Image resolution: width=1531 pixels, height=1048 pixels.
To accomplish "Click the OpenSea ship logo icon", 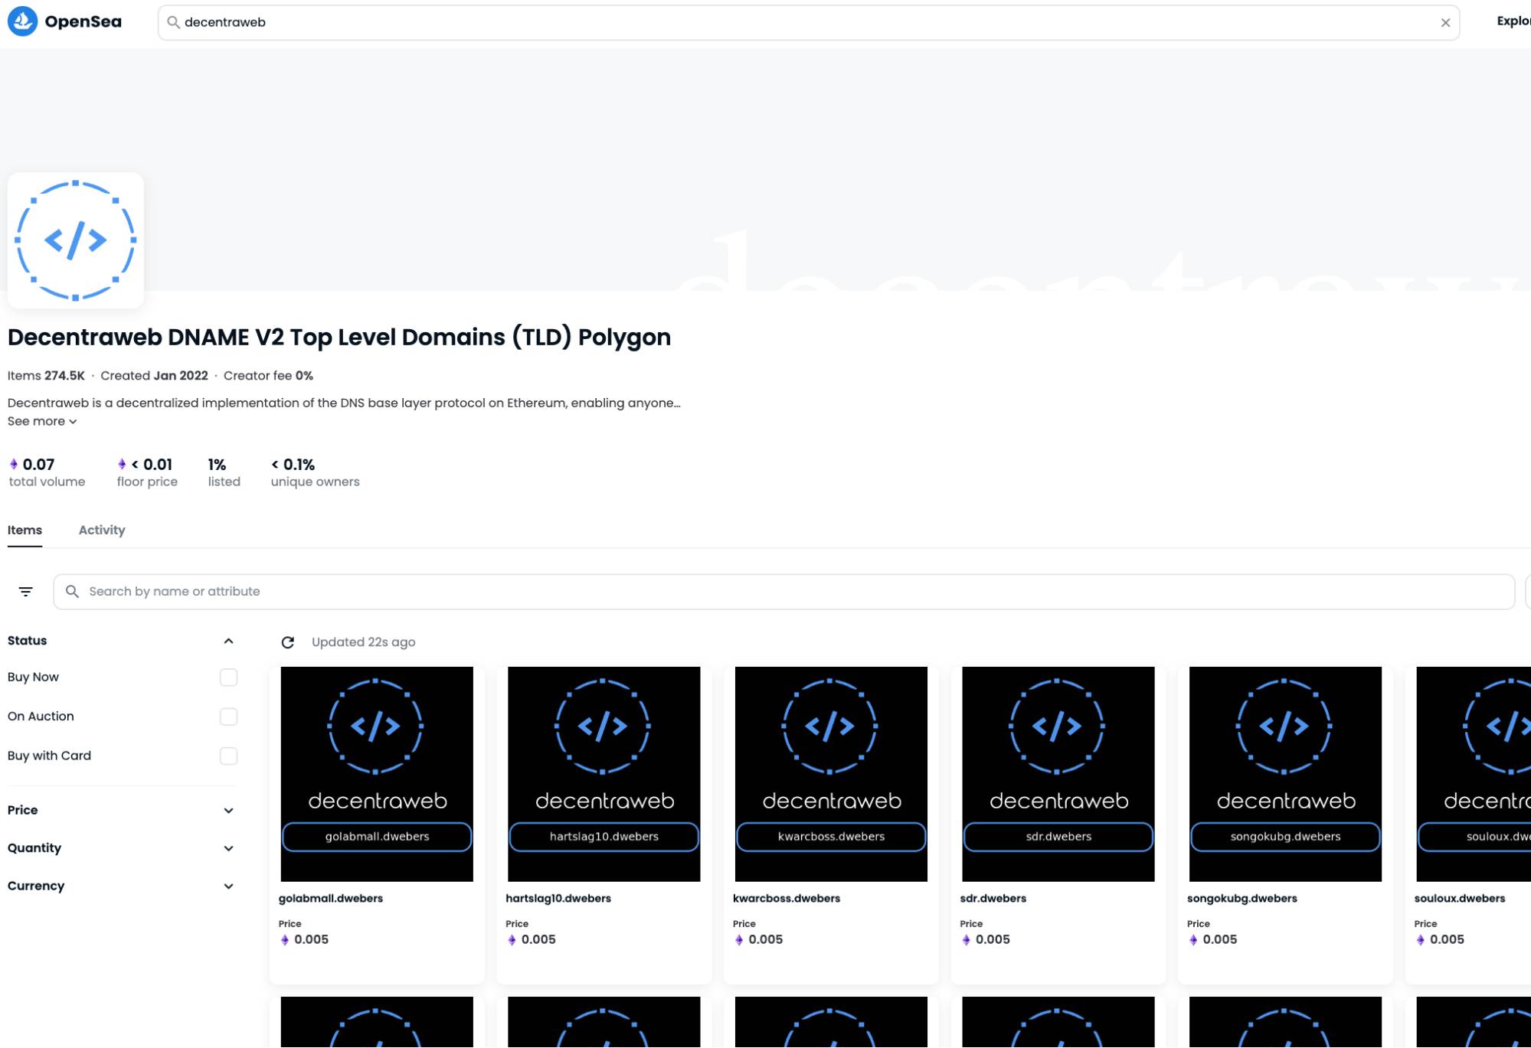I will [22, 21].
